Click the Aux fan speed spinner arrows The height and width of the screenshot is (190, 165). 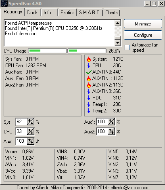click(31, 141)
